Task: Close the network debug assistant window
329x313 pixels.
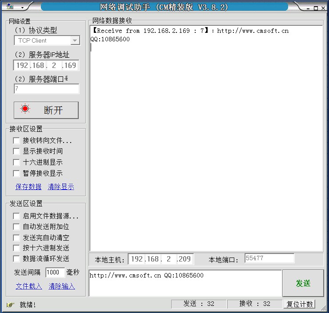Action: pyautogui.click(x=323, y=8)
